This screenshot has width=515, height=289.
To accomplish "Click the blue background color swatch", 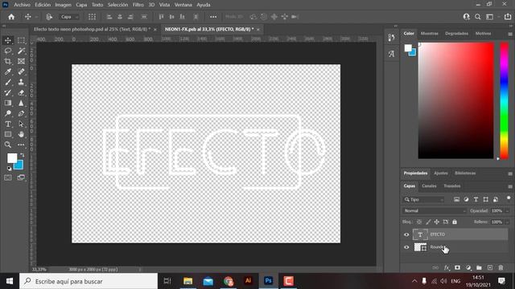I will [x=19, y=166].
